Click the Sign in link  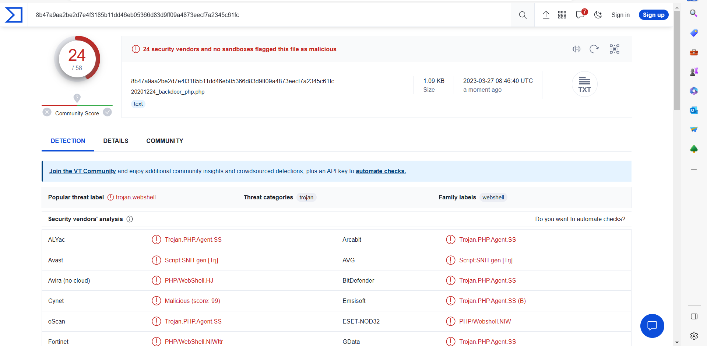(620, 15)
